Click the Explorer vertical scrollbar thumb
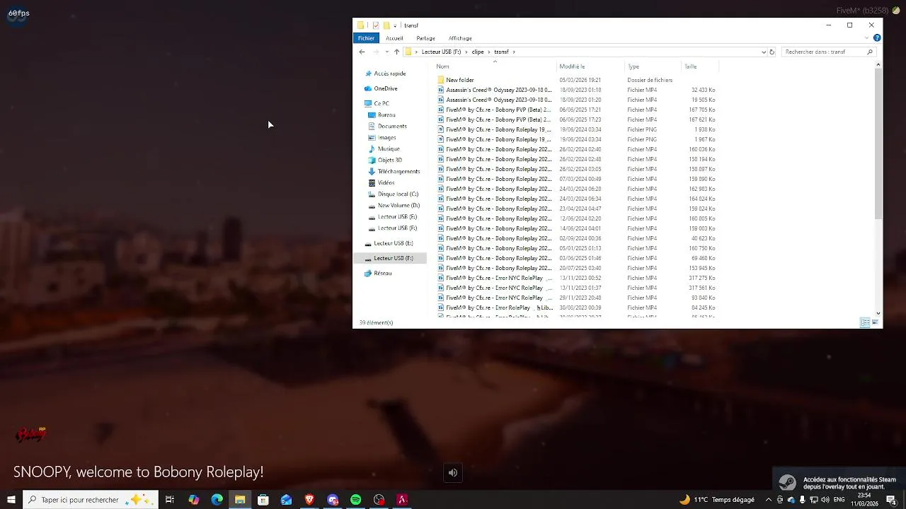Screen dimensions: 906x509 click(x=878, y=144)
